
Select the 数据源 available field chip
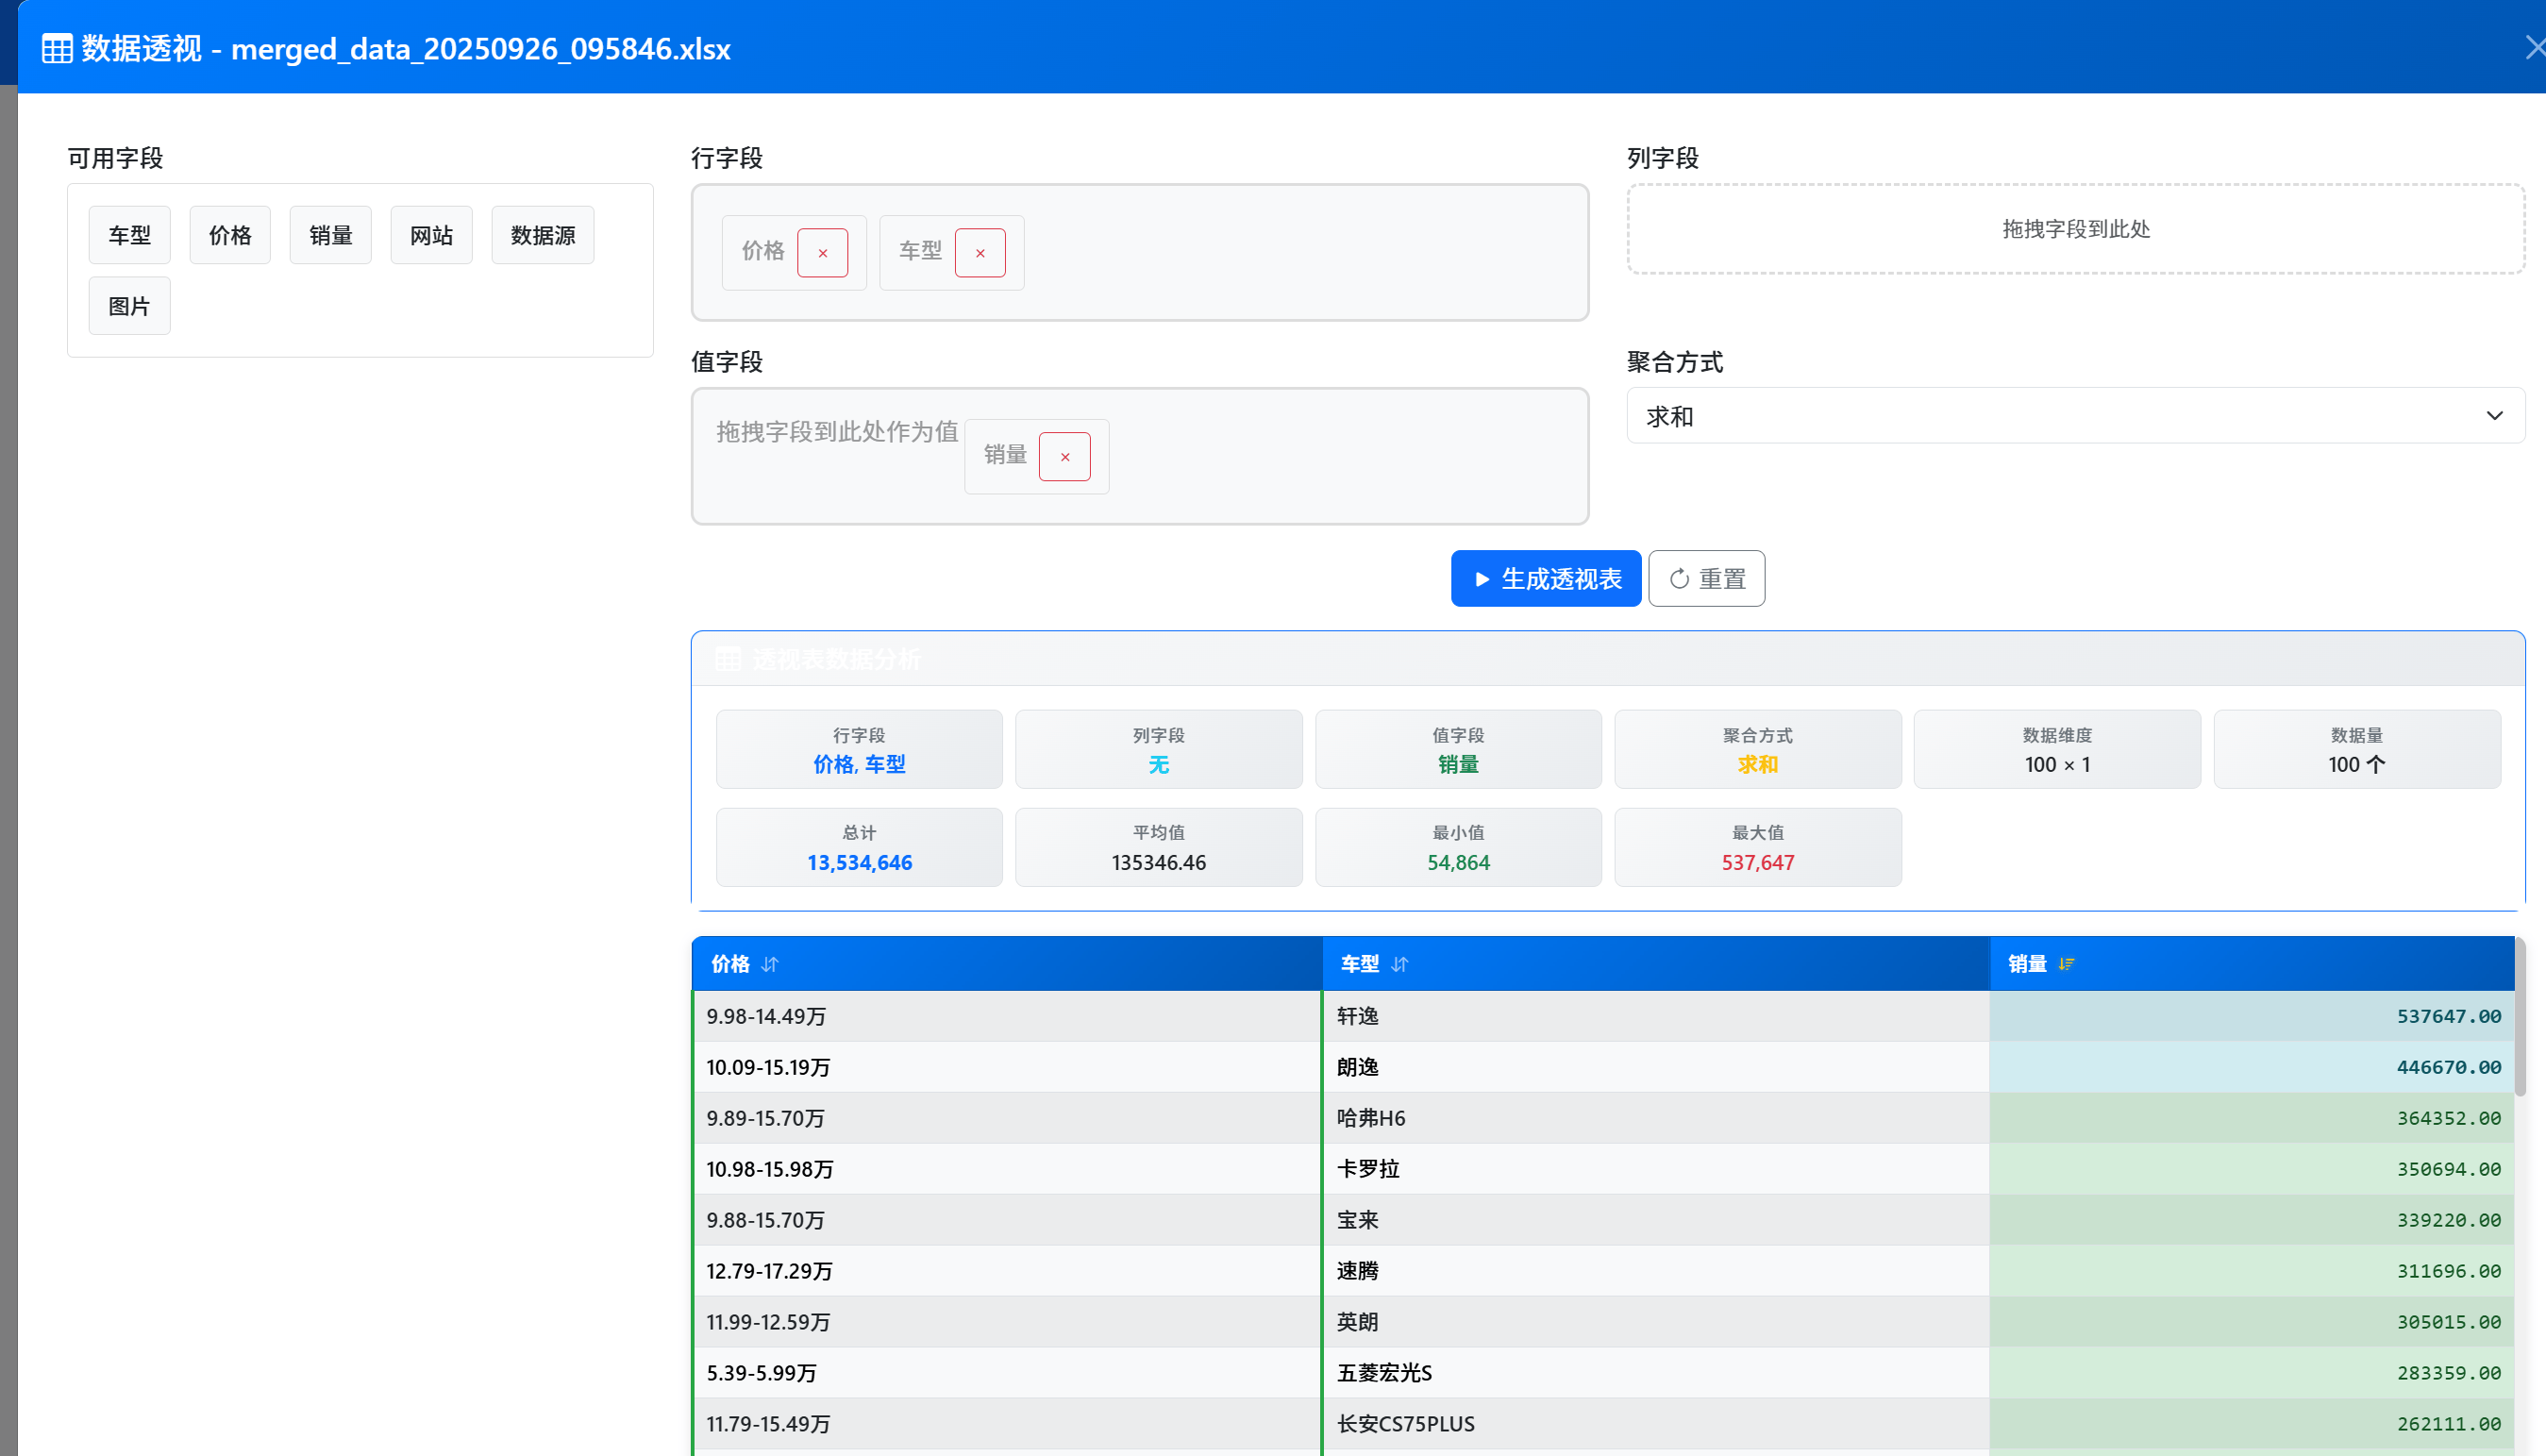pyautogui.click(x=542, y=235)
